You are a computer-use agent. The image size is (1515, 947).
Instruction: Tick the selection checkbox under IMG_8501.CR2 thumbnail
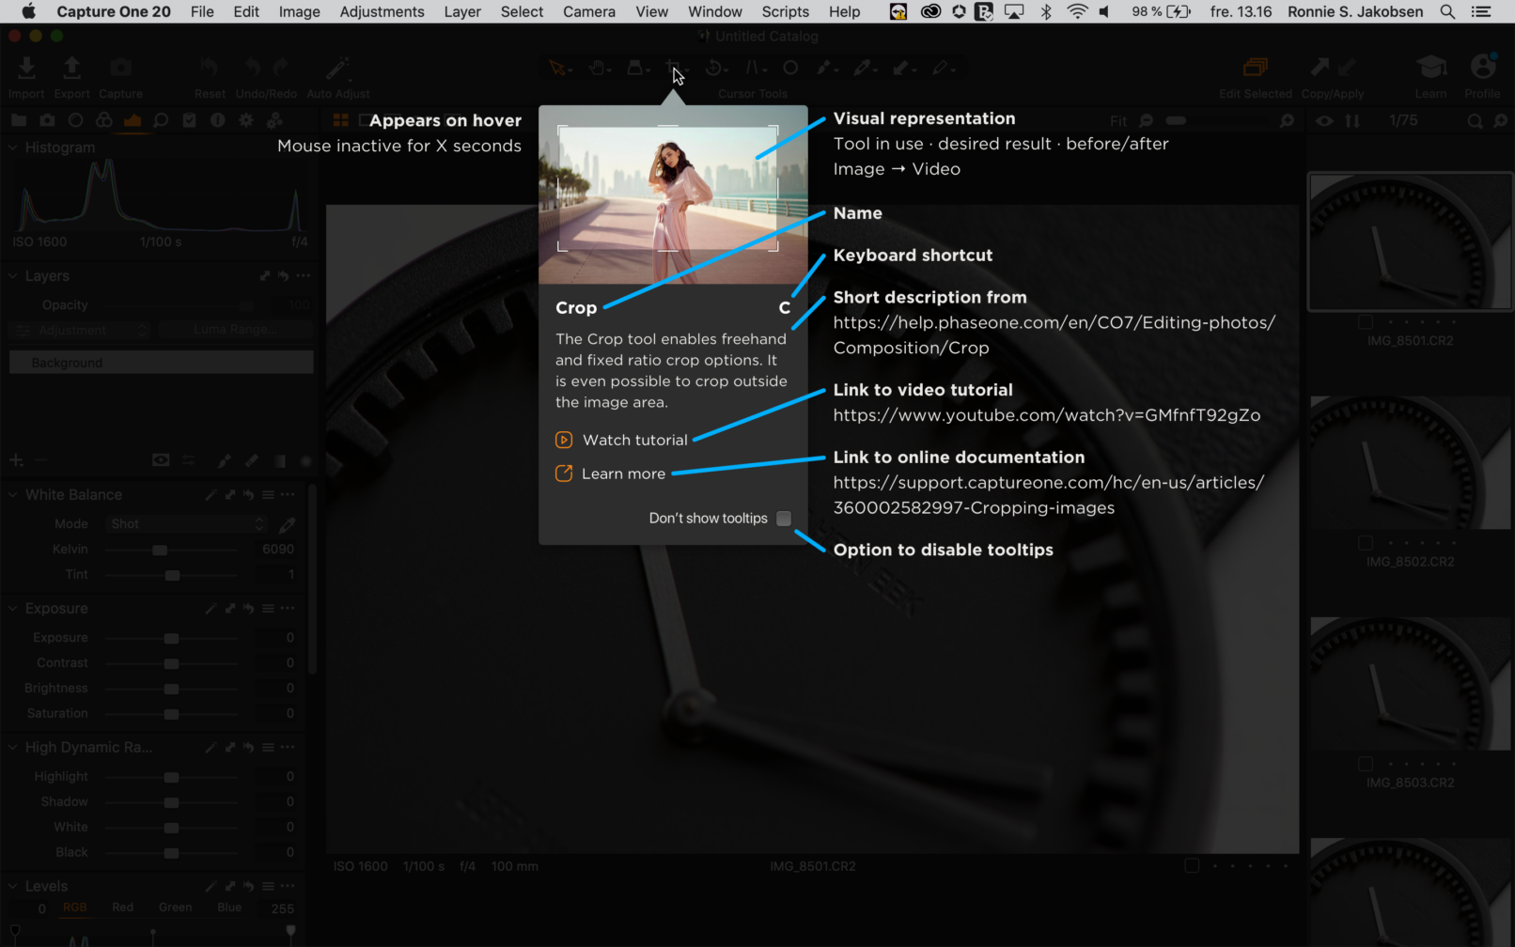[1366, 322]
